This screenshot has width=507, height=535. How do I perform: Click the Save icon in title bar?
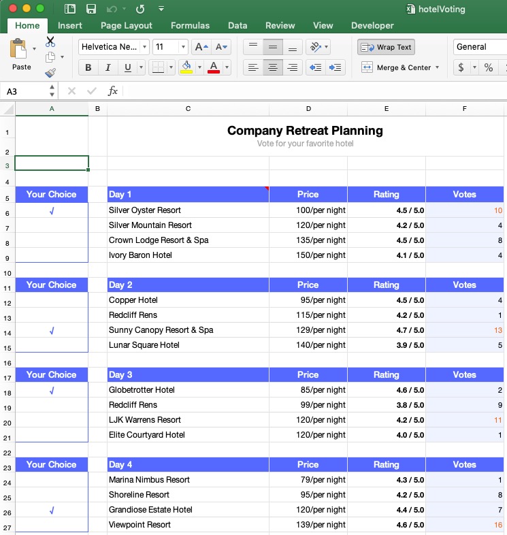[91, 9]
